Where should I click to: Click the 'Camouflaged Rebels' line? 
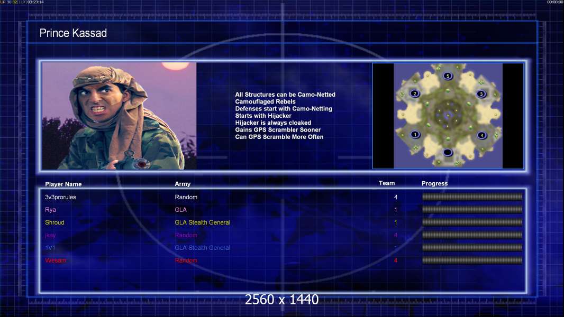(x=266, y=101)
